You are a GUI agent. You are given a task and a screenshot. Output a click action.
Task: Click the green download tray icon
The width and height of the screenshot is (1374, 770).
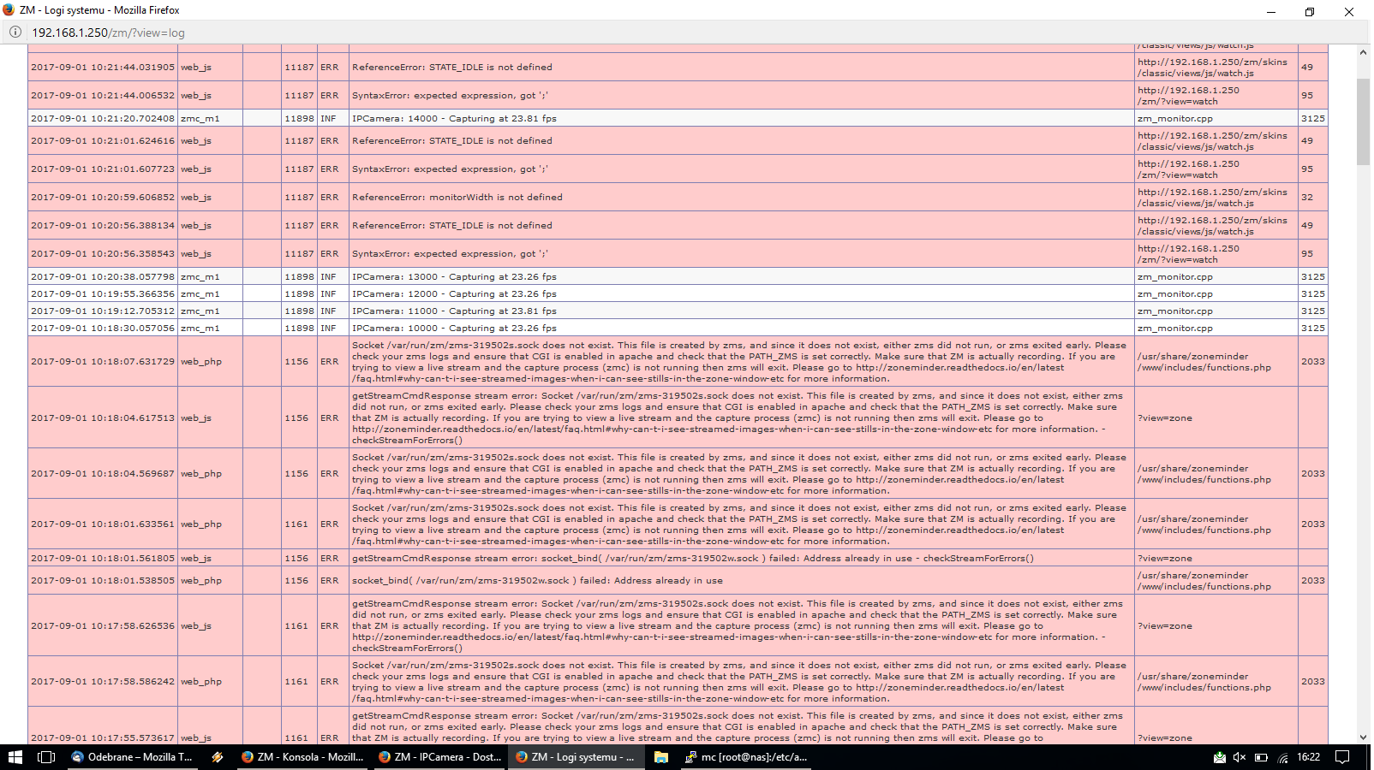(x=1219, y=757)
